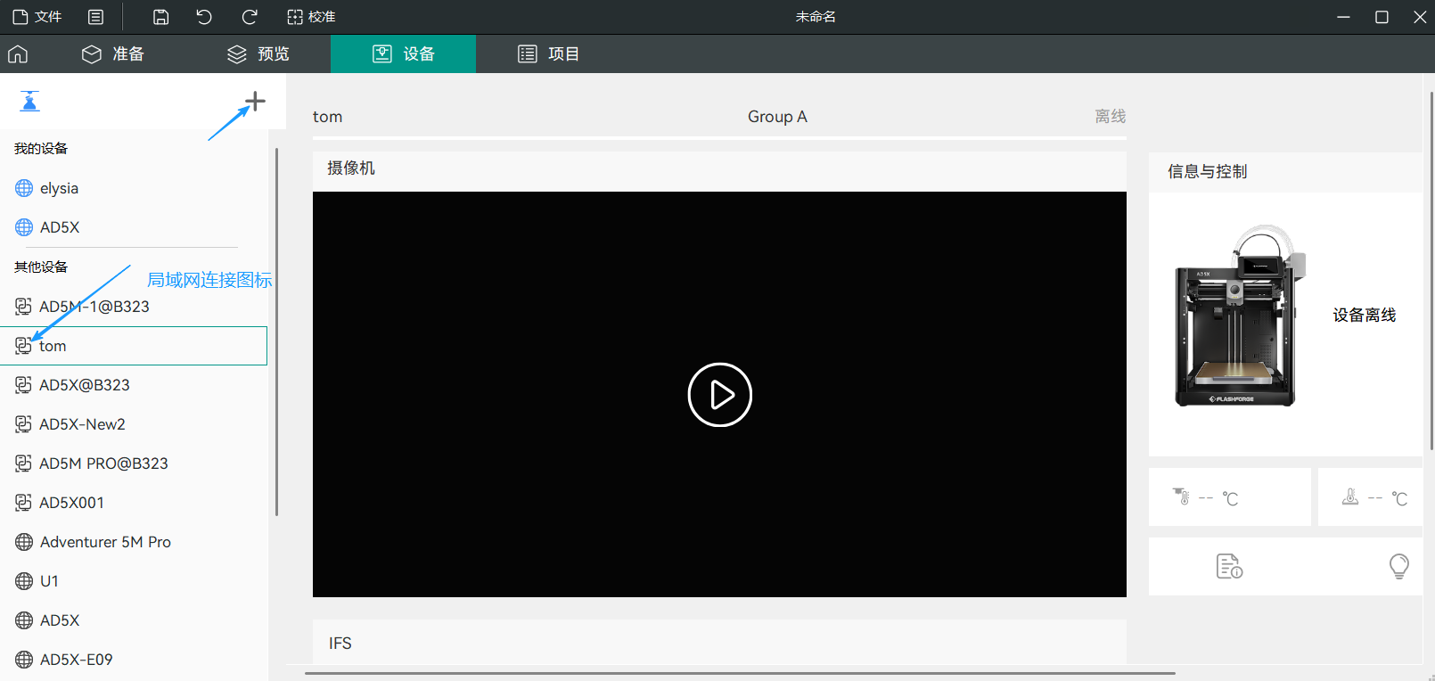Switch to the 准备 tab
Screen dimensions: 1435x681
click(x=113, y=54)
